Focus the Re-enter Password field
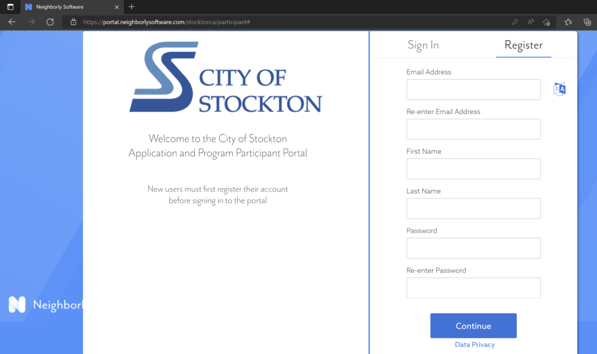 [473, 288]
